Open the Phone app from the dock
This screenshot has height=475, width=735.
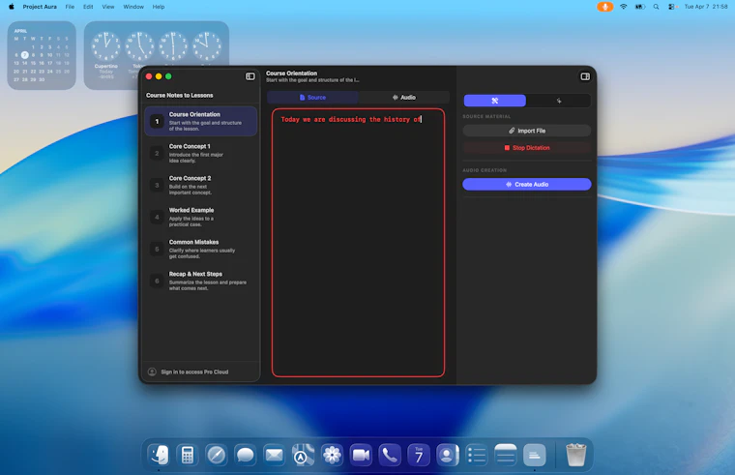point(390,455)
